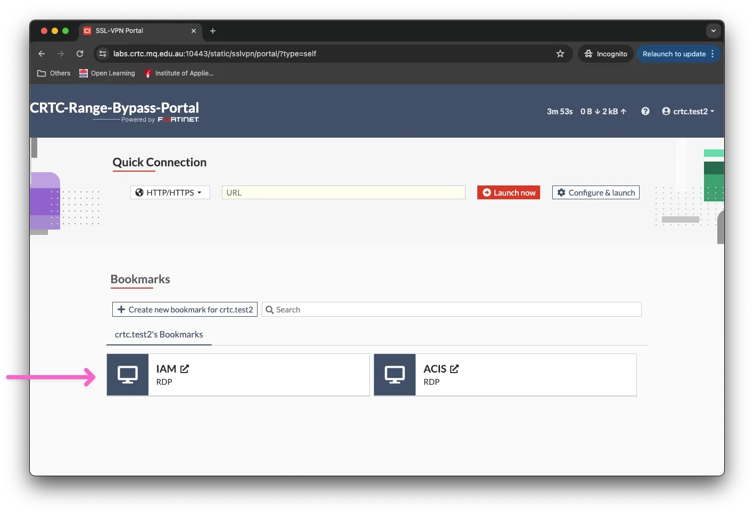Expand the tab search chevron dropdown
The height and width of the screenshot is (515, 754).
coord(713,31)
